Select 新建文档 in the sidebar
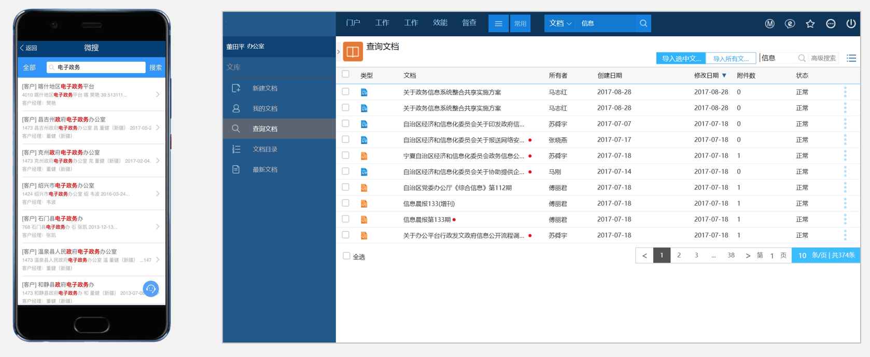 (x=264, y=88)
